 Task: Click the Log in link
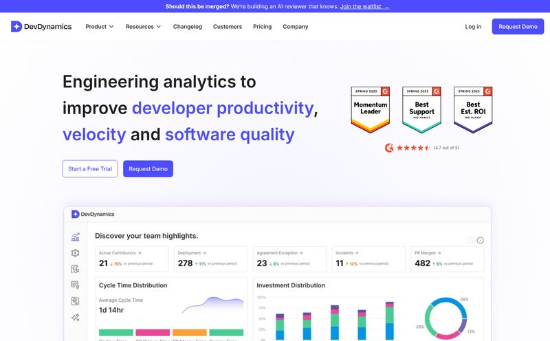(473, 27)
